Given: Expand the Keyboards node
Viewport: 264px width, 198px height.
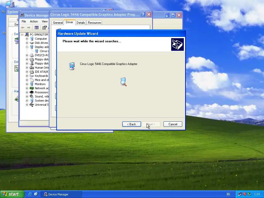Looking at the screenshot, I should pyautogui.click(x=27, y=76).
